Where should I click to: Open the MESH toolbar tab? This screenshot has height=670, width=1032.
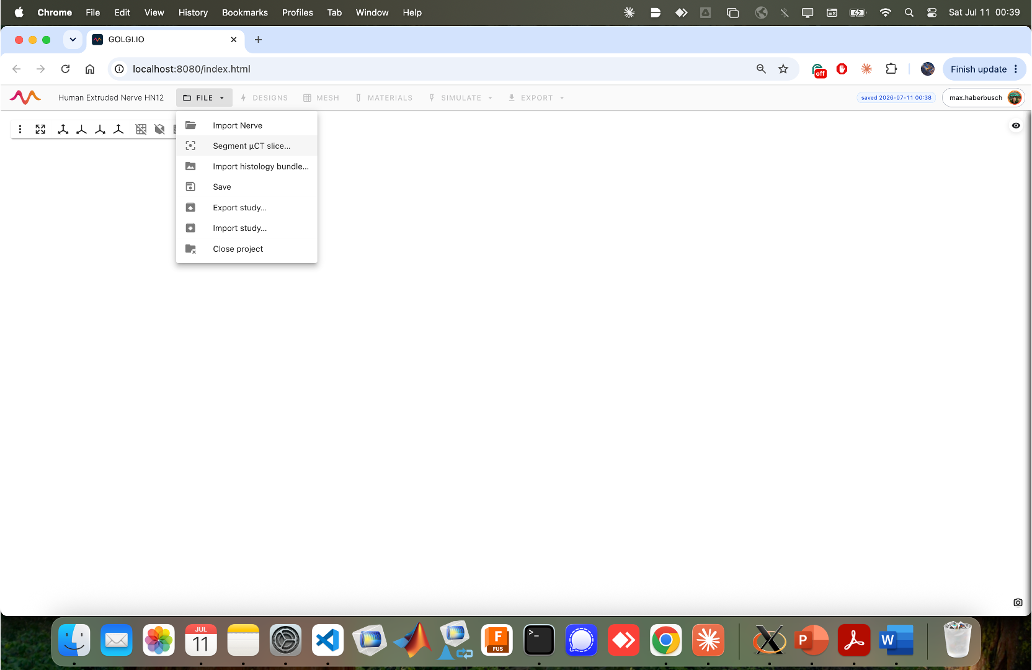coord(321,98)
